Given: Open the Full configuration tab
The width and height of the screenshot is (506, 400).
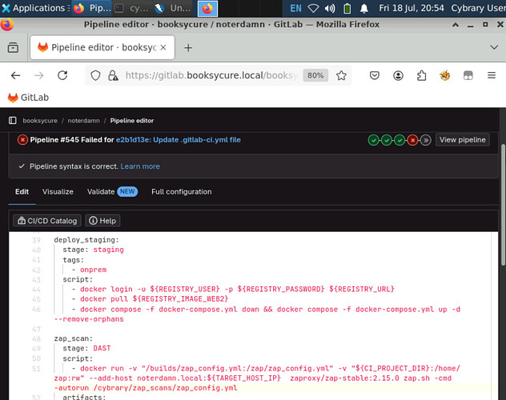Looking at the screenshot, I should click(182, 192).
